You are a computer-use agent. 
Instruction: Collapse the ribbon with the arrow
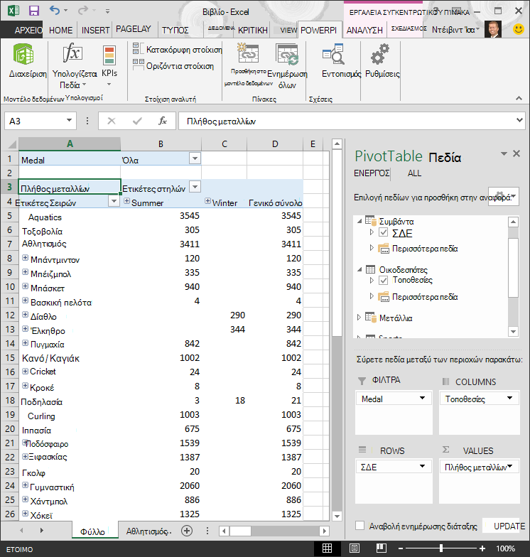(519, 98)
